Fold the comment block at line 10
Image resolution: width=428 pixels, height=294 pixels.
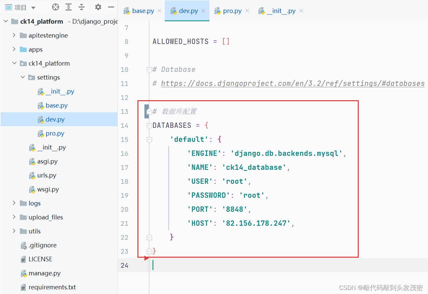coord(149,70)
